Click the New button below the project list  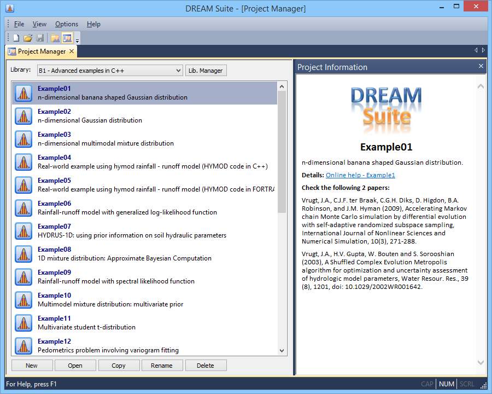coord(32,366)
